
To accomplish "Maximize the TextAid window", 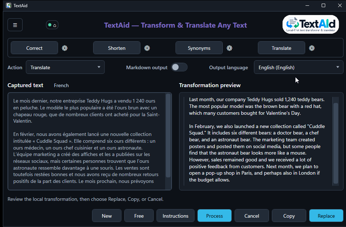I will [323, 5].
